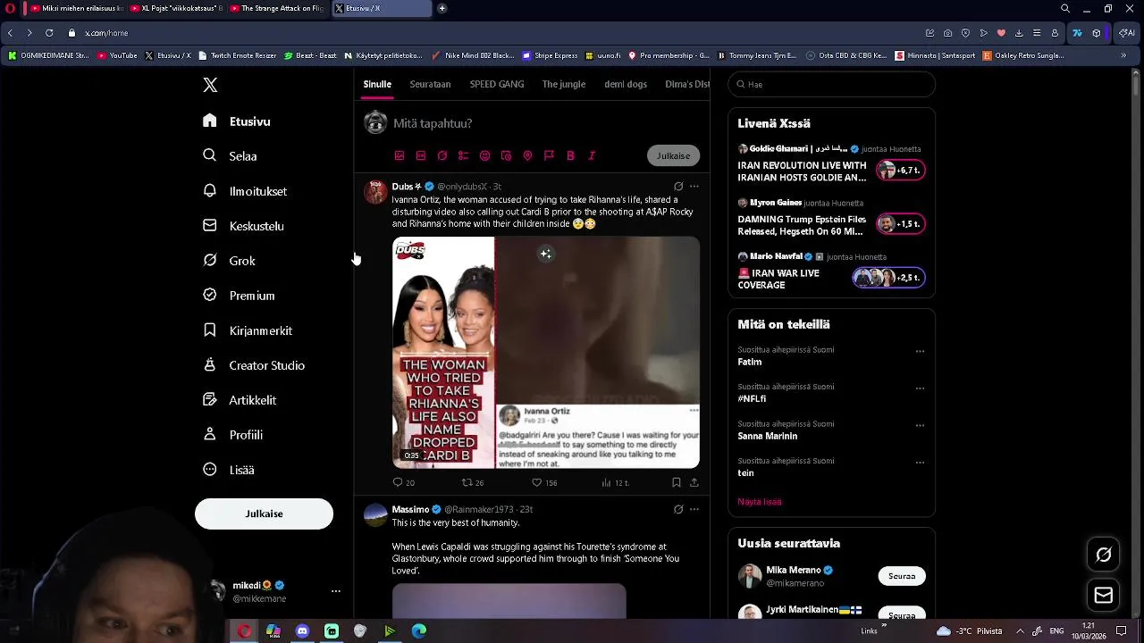Apply bold formatting in the composer
This screenshot has height=643, width=1144.
pyautogui.click(x=570, y=155)
